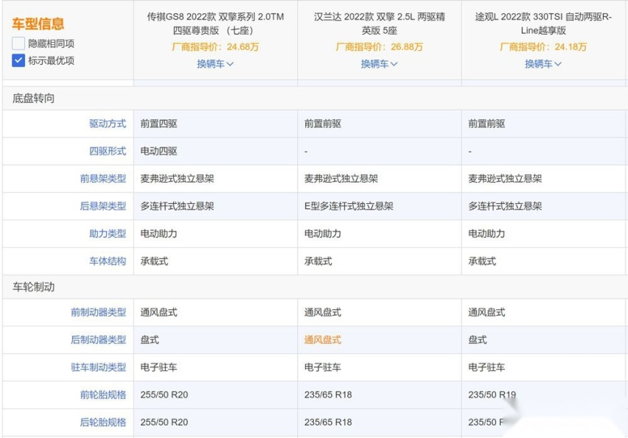
Task: Open 换辆车 dropdown for 途观L
Action: tap(543, 64)
